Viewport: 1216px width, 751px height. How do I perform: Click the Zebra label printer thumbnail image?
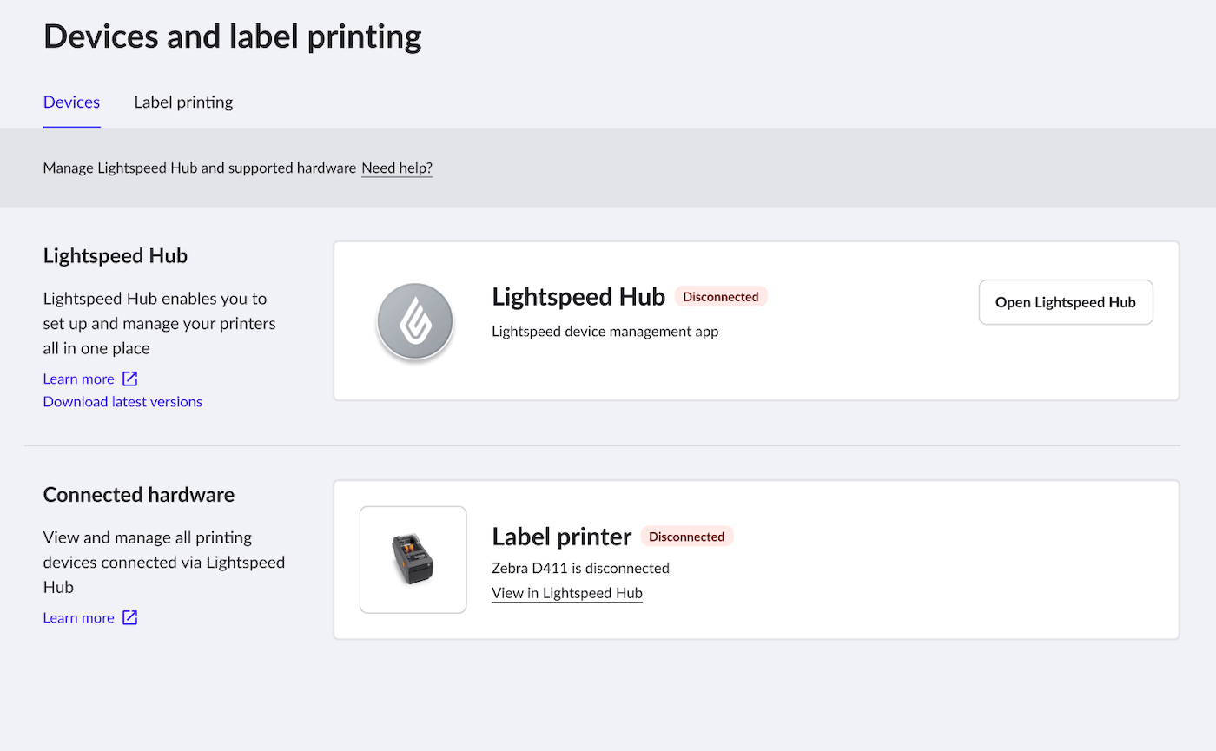[x=413, y=560]
